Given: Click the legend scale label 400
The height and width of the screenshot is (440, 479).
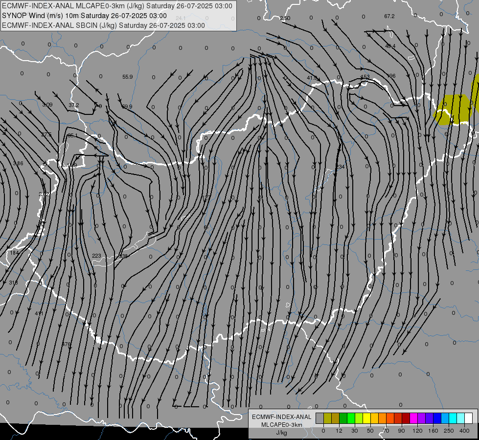Looking at the screenshot, I should pos(464,431).
